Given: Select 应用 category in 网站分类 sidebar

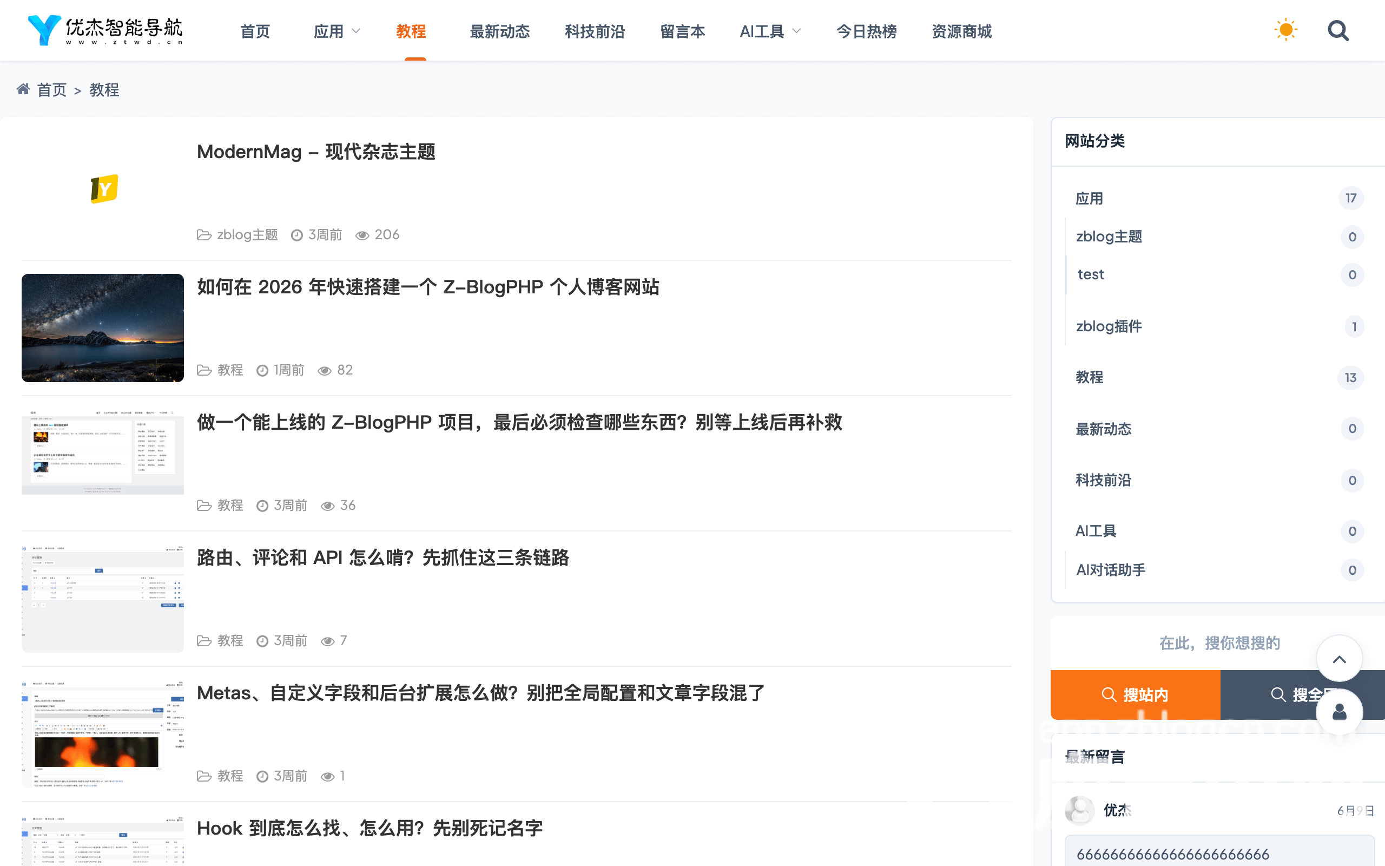Looking at the screenshot, I should pos(1089,198).
